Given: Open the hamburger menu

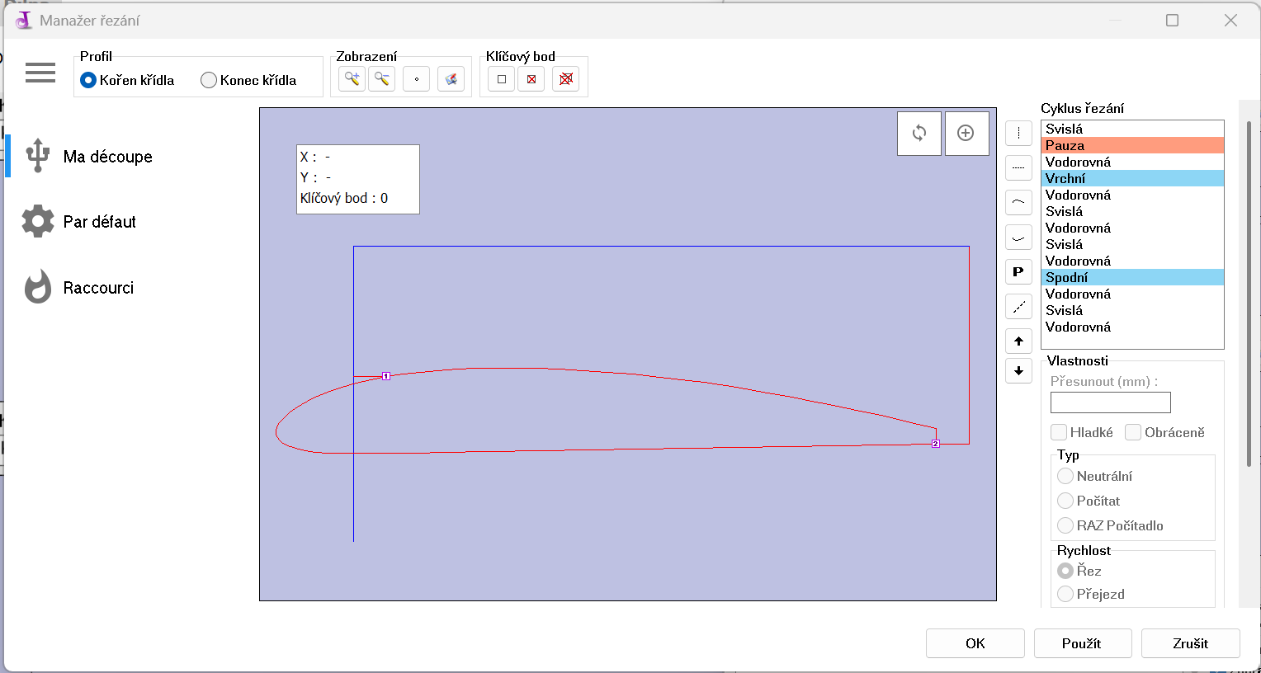Looking at the screenshot, I should pyautogui.click(x=40, y=73).
